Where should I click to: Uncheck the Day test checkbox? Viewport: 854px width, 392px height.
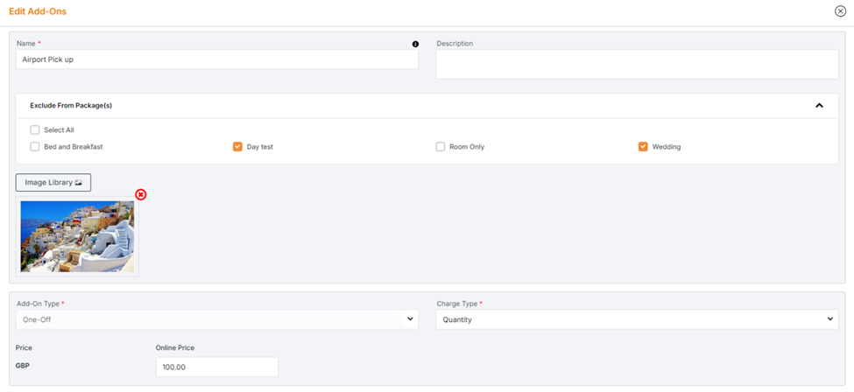pos(237,146)
